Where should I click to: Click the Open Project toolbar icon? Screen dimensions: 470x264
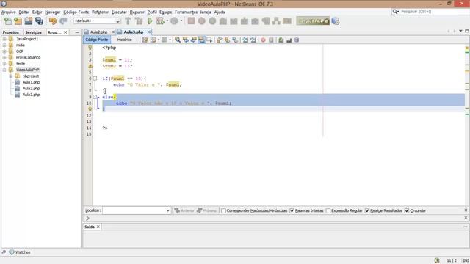tap(29, 21)
